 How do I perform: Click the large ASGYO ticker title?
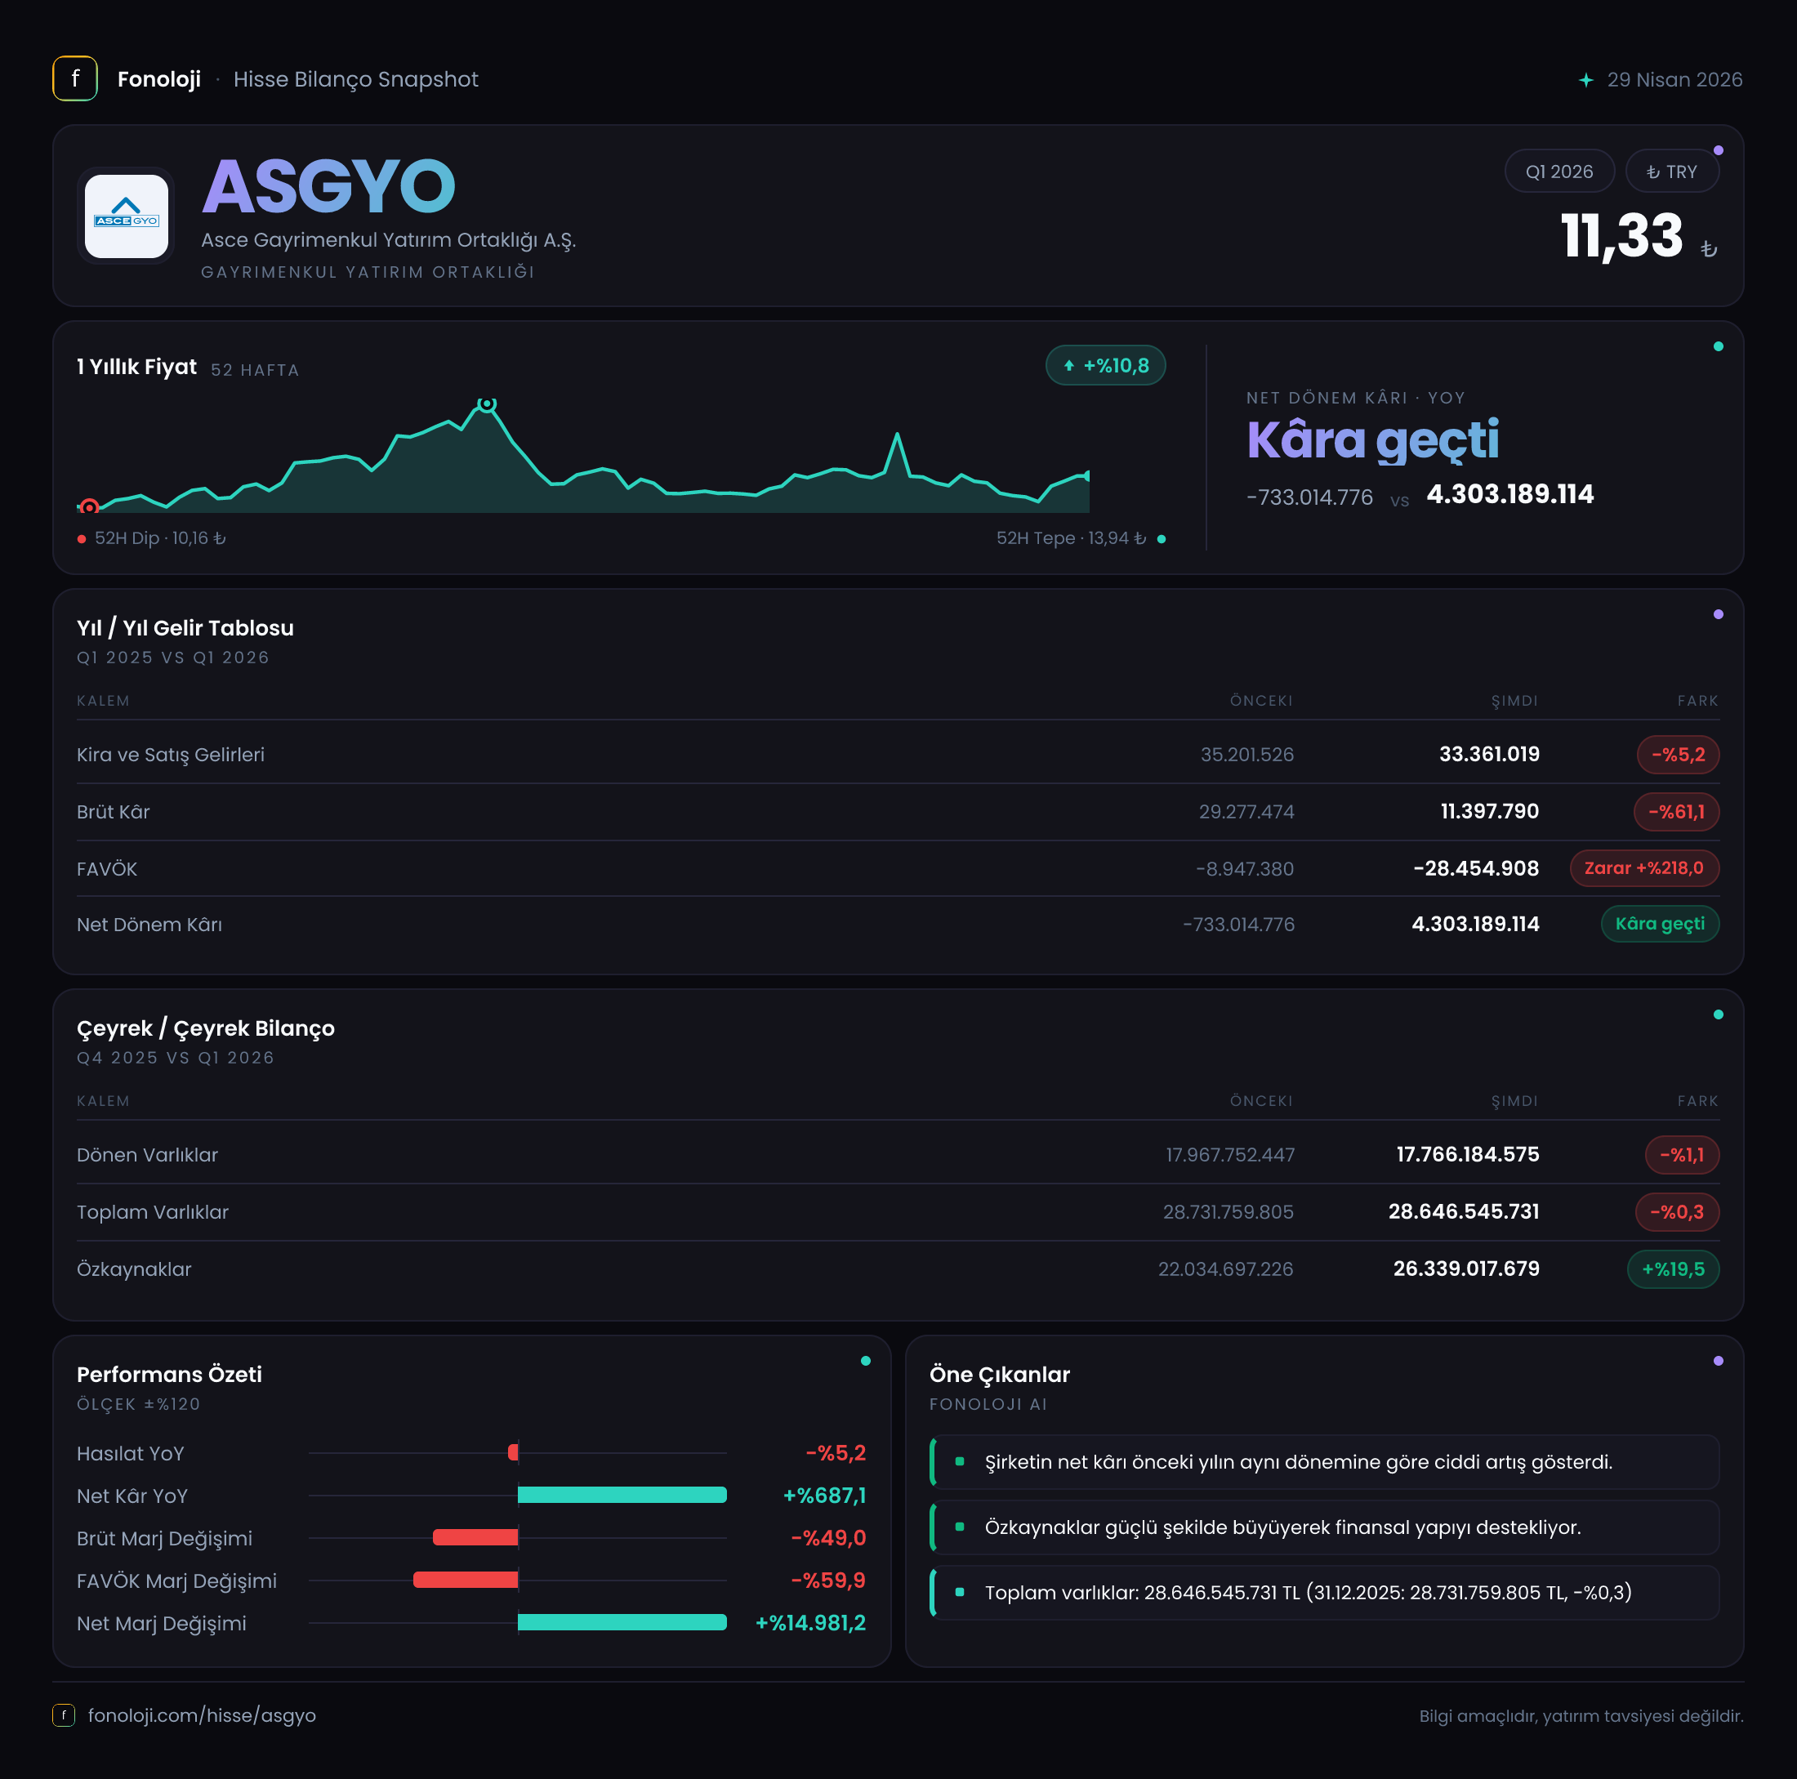pos(328,187)
